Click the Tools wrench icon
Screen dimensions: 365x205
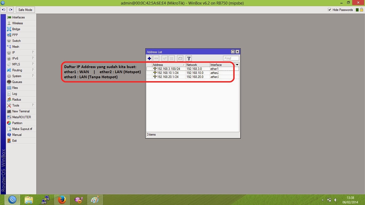pyautogui.click(x=9, y=105)
